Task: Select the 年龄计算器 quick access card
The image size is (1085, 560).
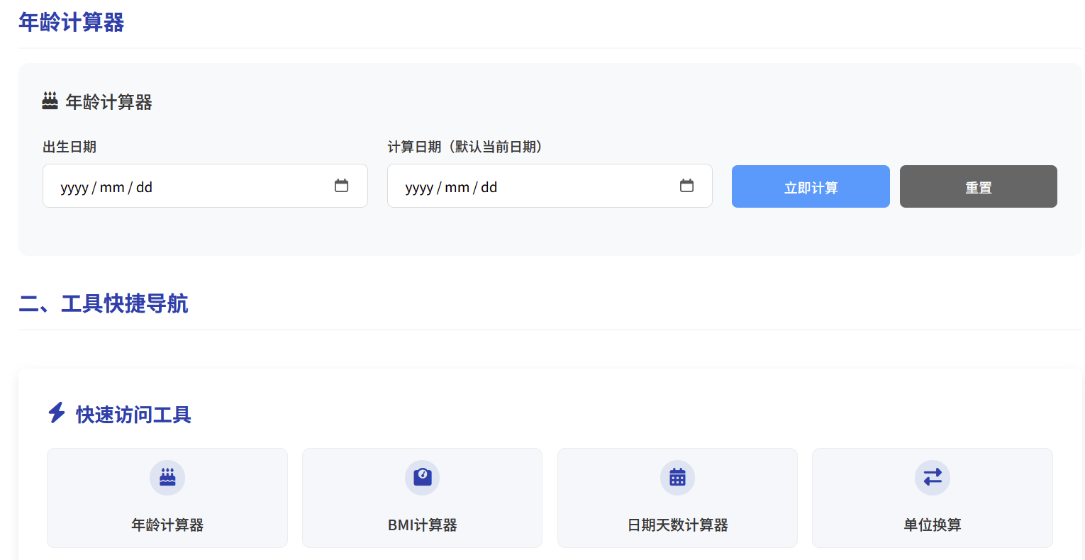Action: pos(167,498)
